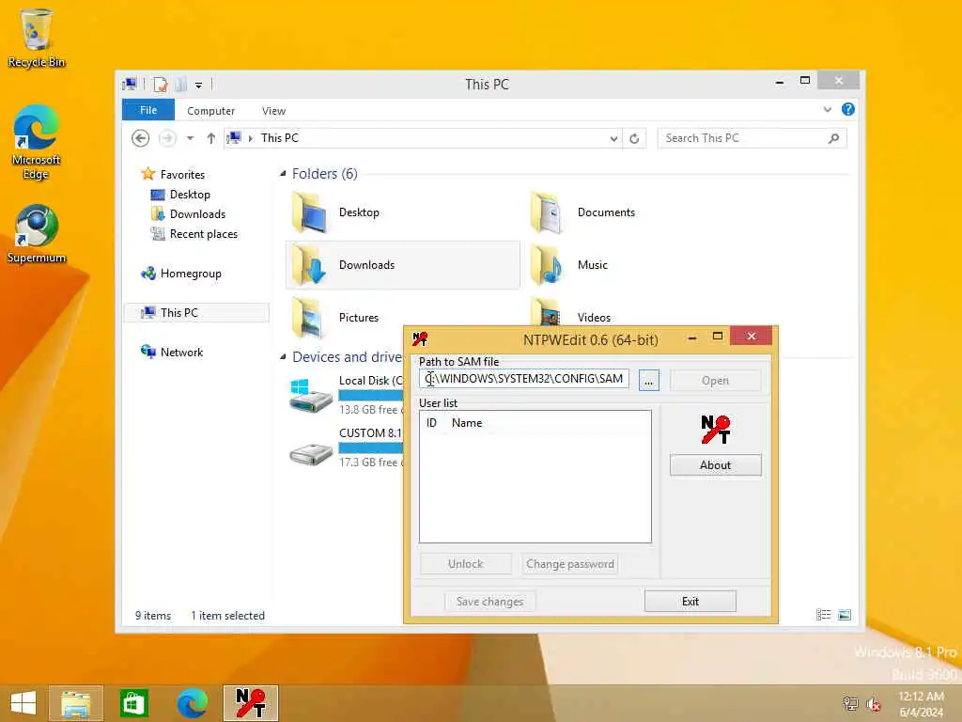Go up one level with the Up arrow

tap(211, 138)
